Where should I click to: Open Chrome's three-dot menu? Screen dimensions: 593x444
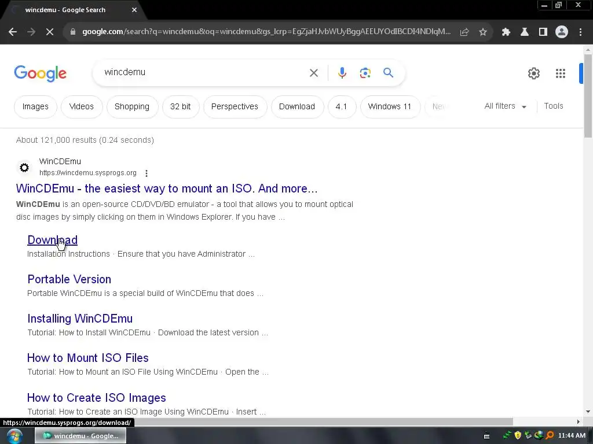click(x=580, y=32)
